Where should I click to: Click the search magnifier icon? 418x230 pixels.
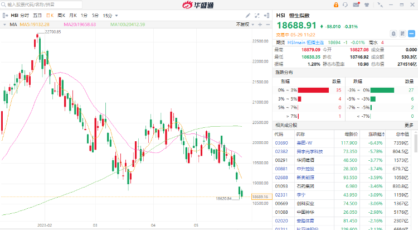click(3, 4)
